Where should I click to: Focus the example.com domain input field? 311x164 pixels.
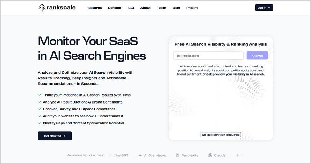coord(208,56)
